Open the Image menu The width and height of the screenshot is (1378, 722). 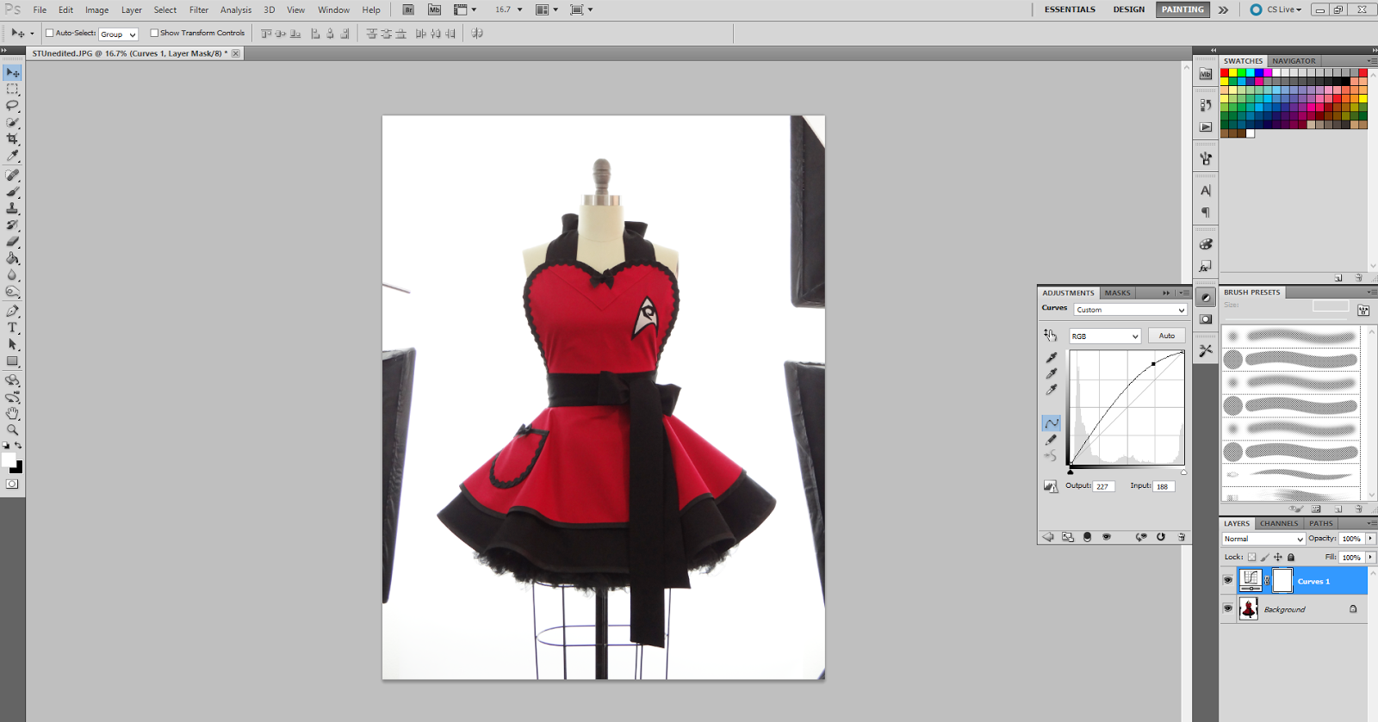coord(96,9)
